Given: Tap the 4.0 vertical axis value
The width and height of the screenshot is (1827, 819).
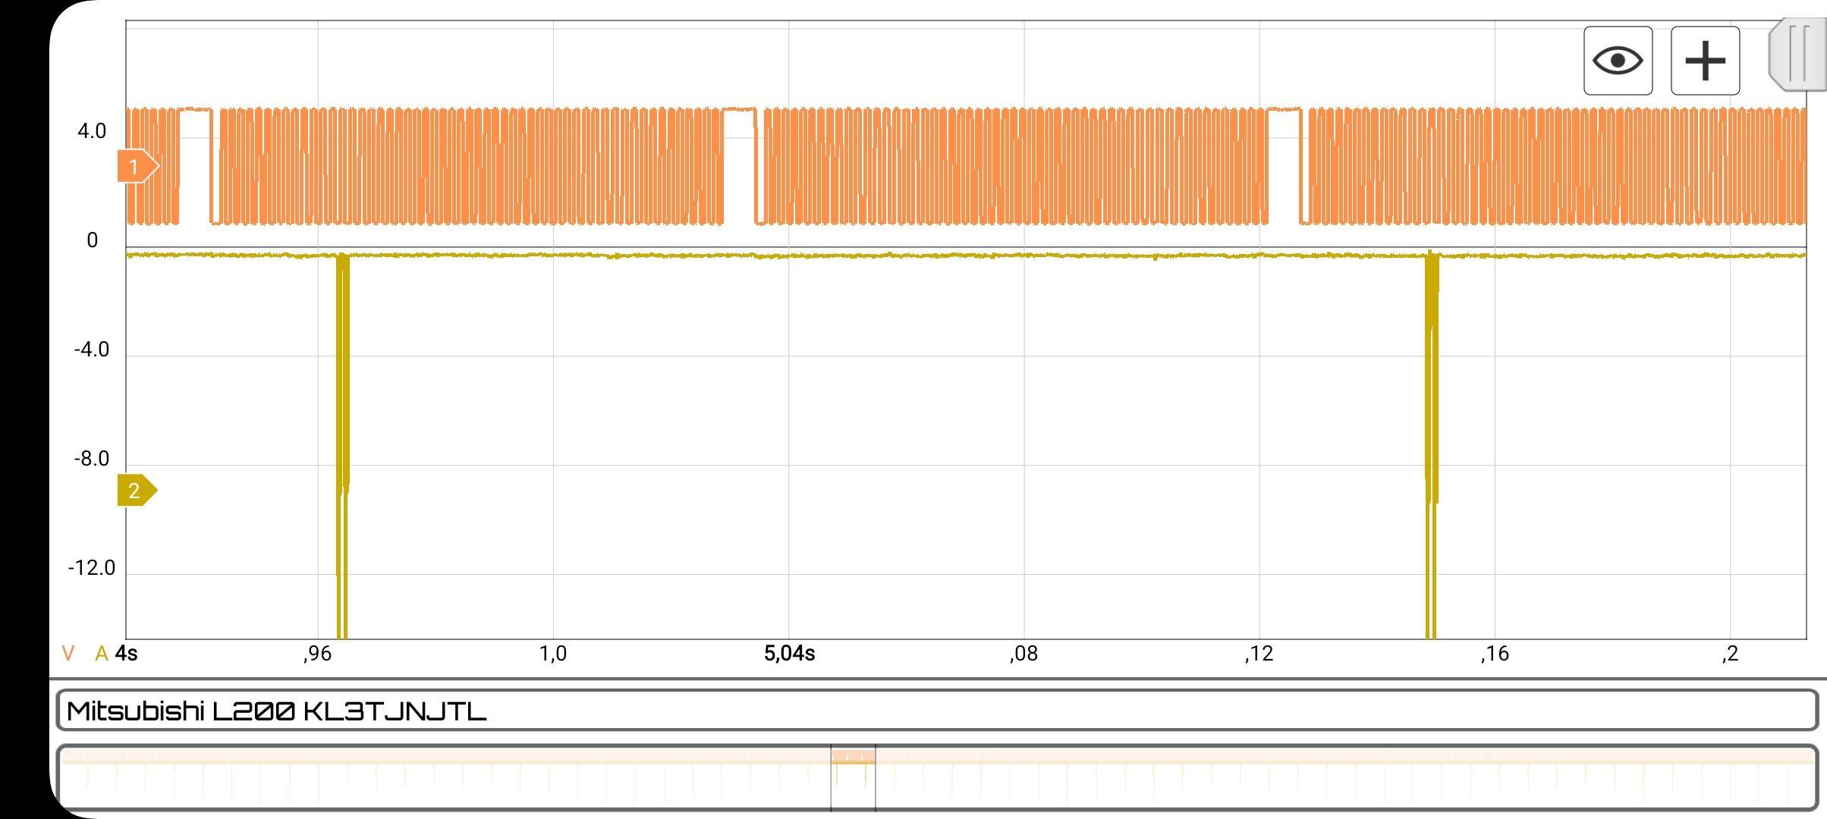Looking at the screenshot, I should (92, 131).
